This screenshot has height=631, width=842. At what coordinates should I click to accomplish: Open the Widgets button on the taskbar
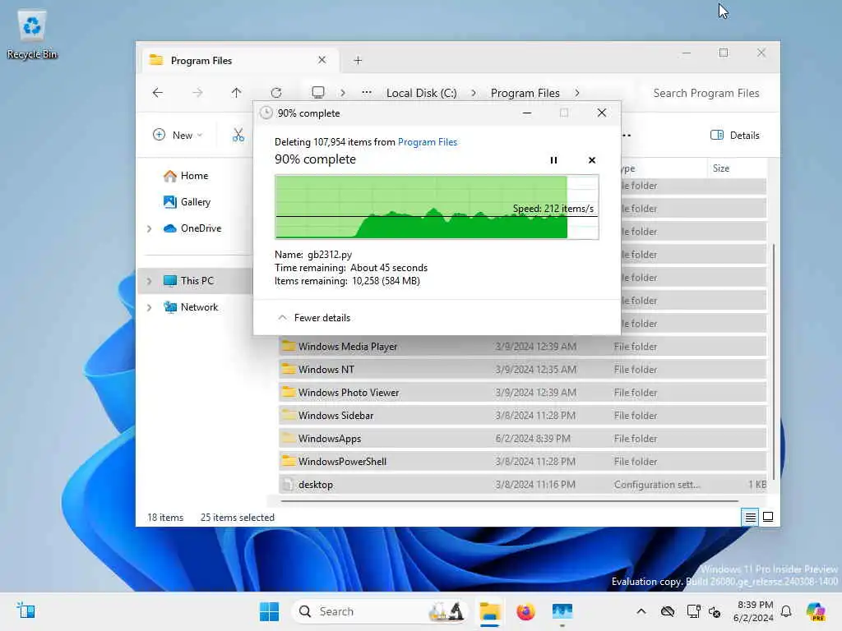[25, 610]
